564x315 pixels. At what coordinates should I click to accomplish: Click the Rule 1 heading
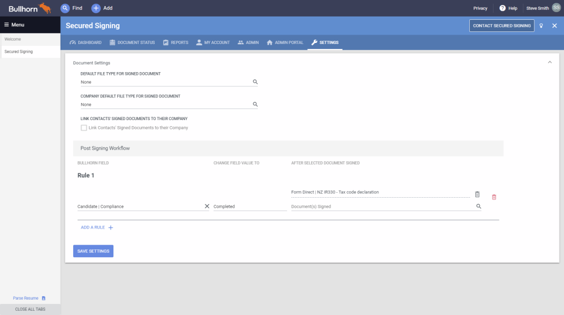(x=85, y=175)
